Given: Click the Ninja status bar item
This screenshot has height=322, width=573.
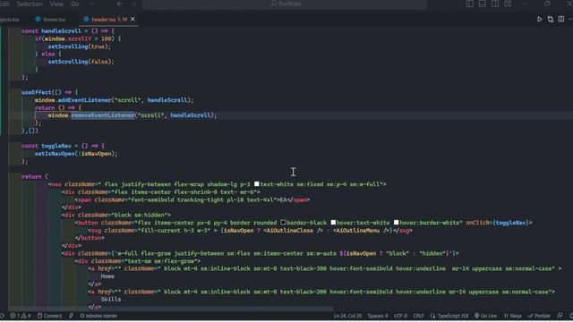Looking at the screenshot, I should click(x=513, y=316).
